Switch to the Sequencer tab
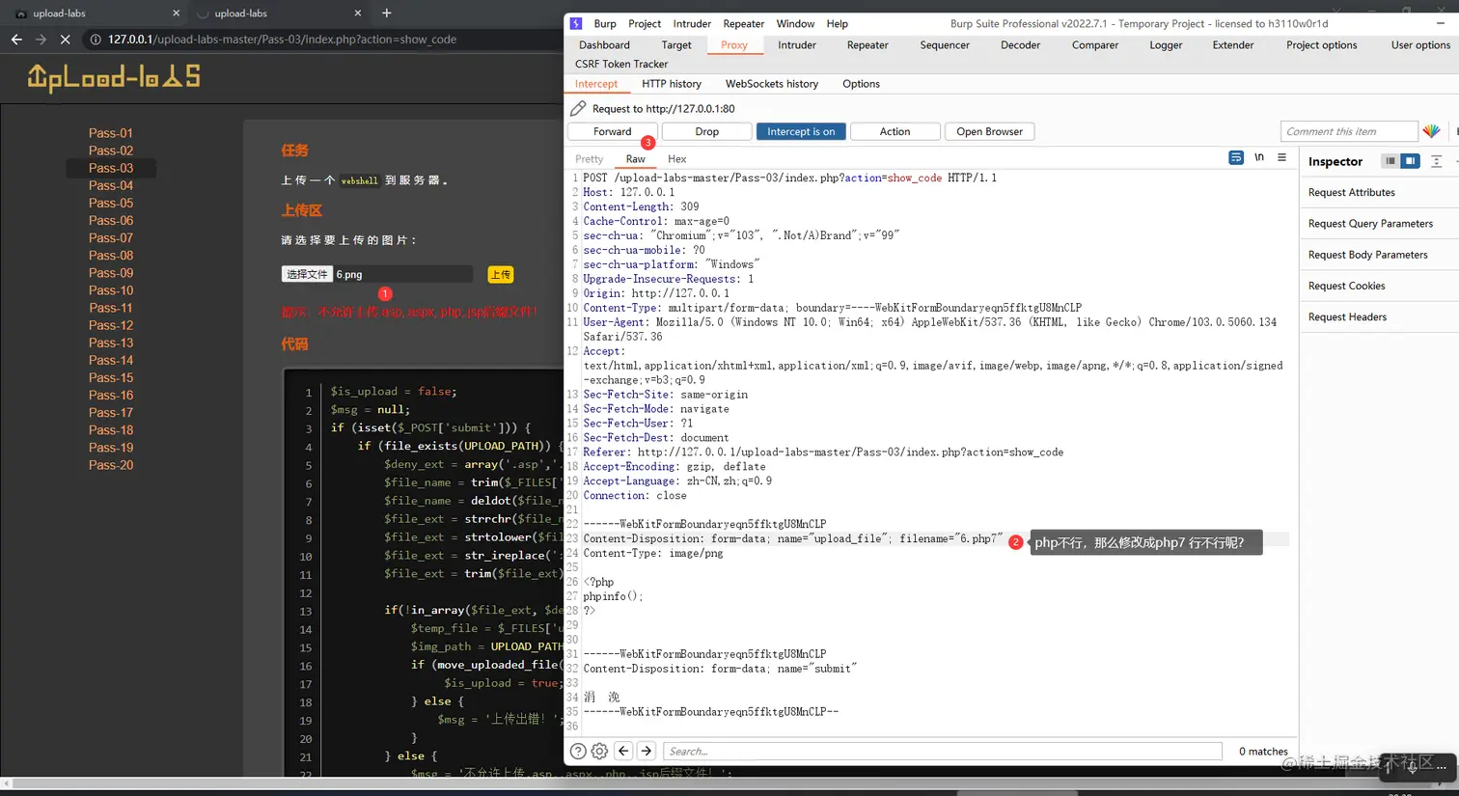Image resolution: width=1459 pixels, height=796 pixels. [x=945, y=44]
